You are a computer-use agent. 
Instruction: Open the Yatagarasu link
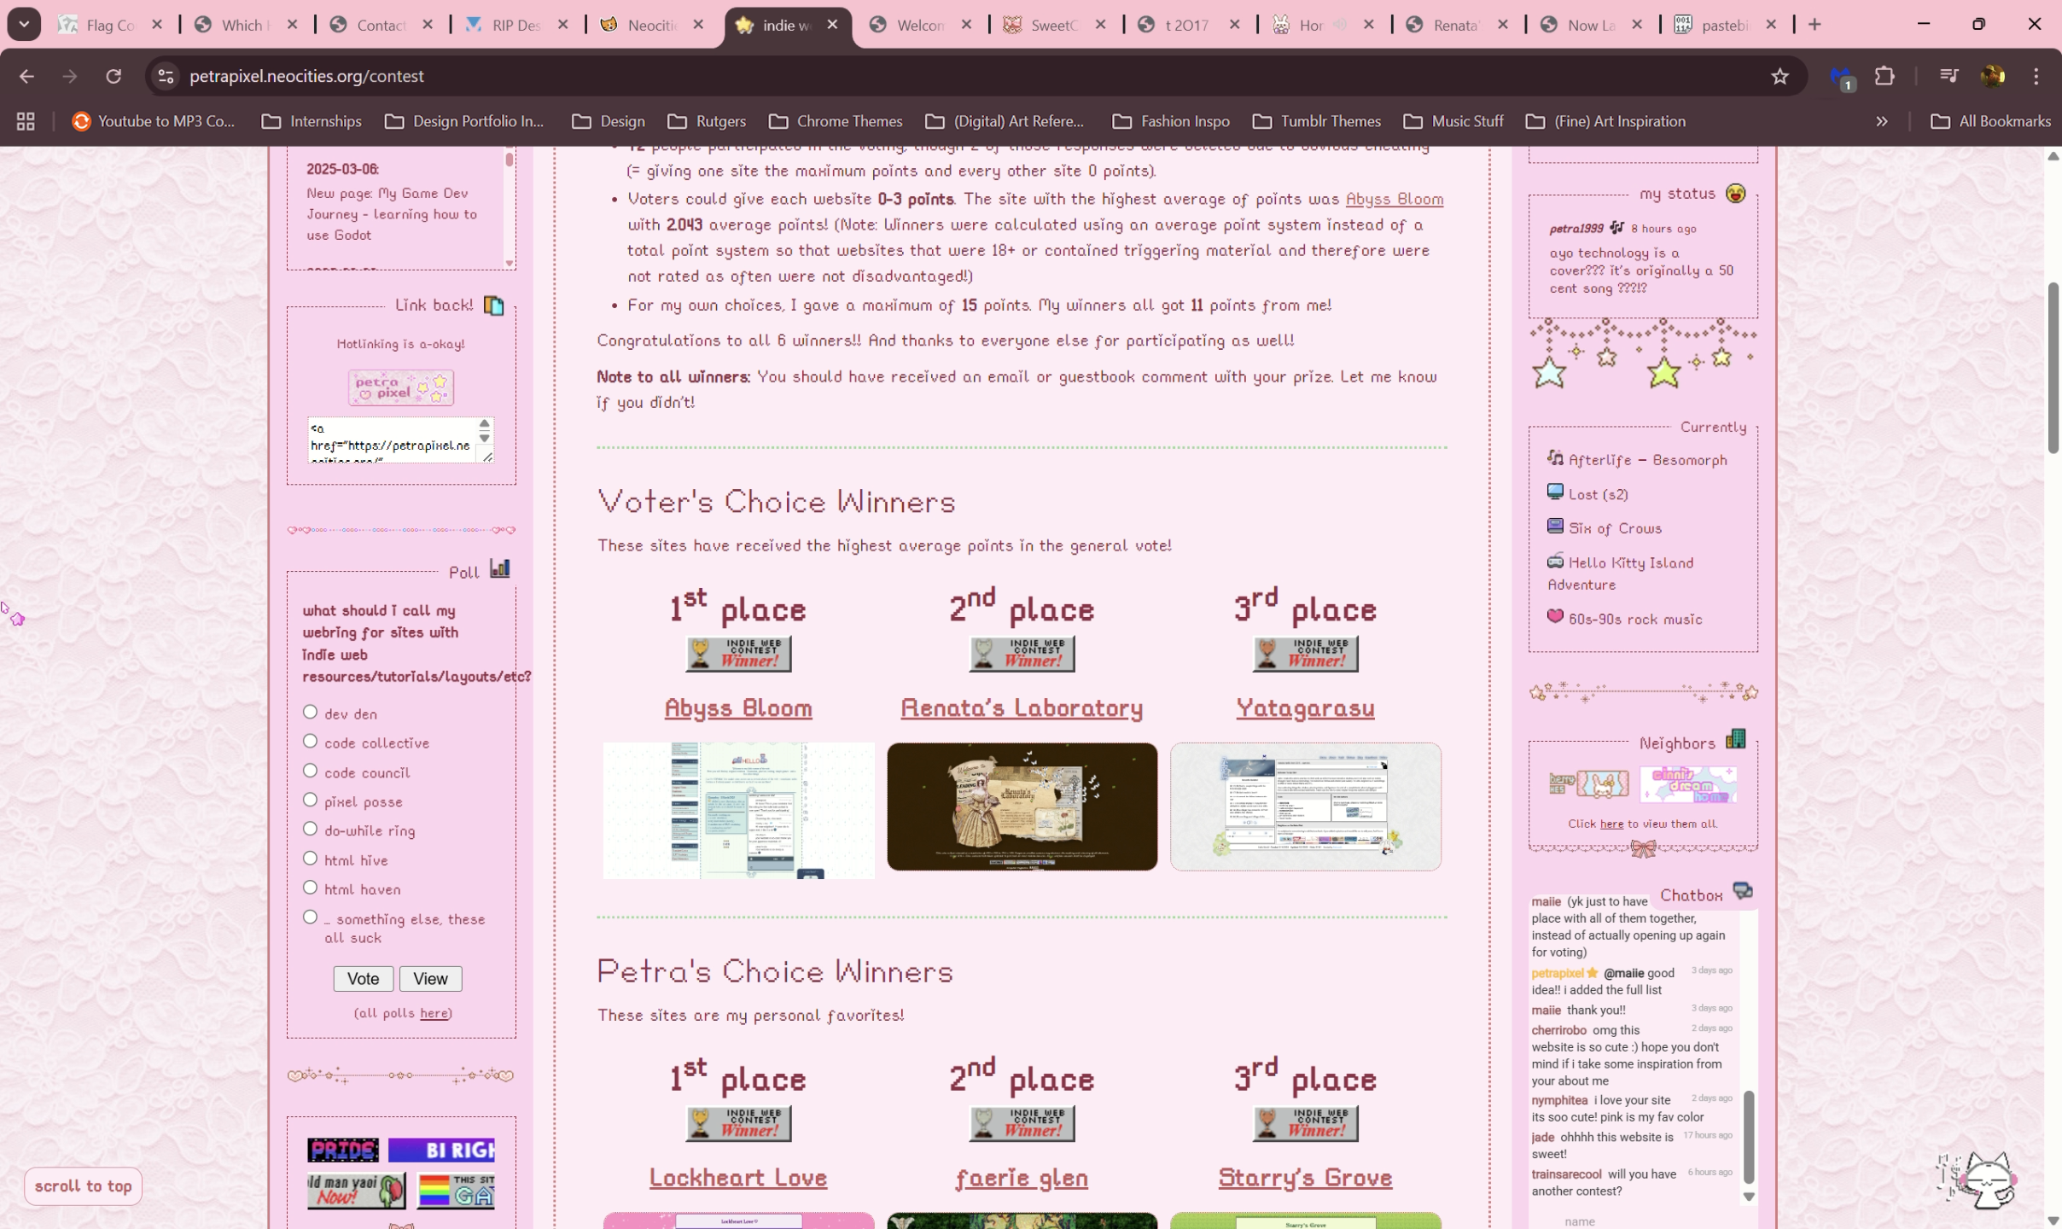pos(1305,708)
